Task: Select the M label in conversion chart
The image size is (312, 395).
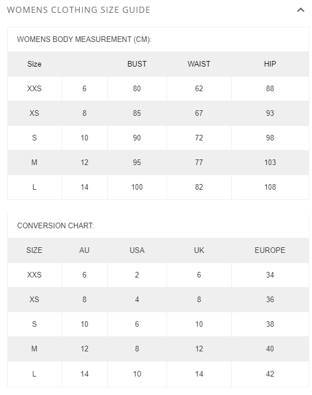Action: [34, 349]
